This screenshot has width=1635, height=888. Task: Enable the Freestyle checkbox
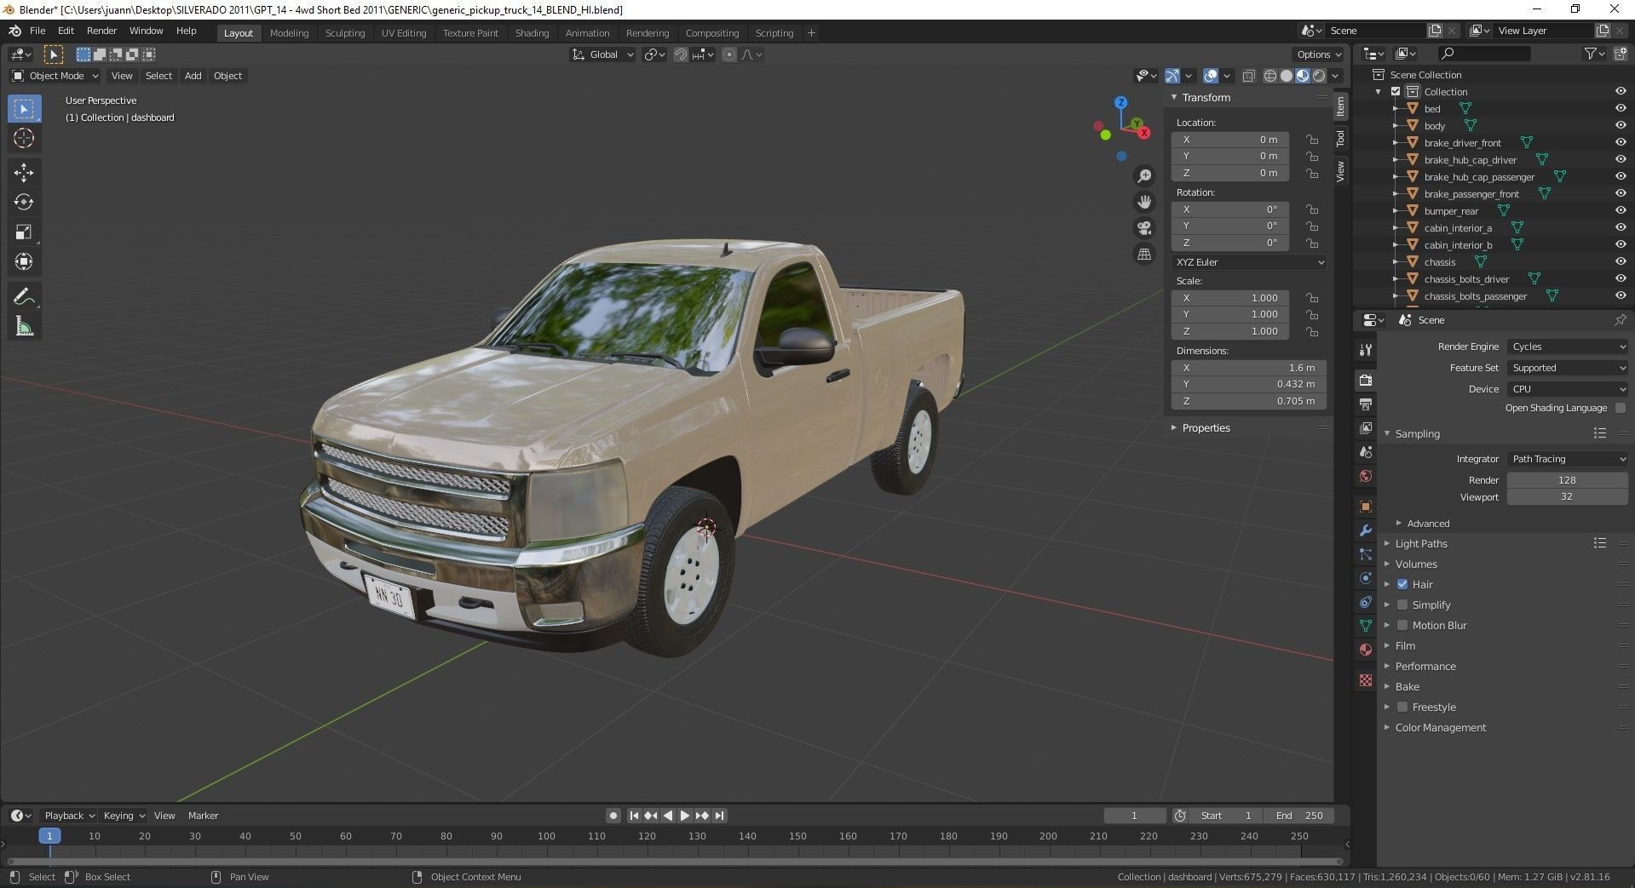point(1402,707)
